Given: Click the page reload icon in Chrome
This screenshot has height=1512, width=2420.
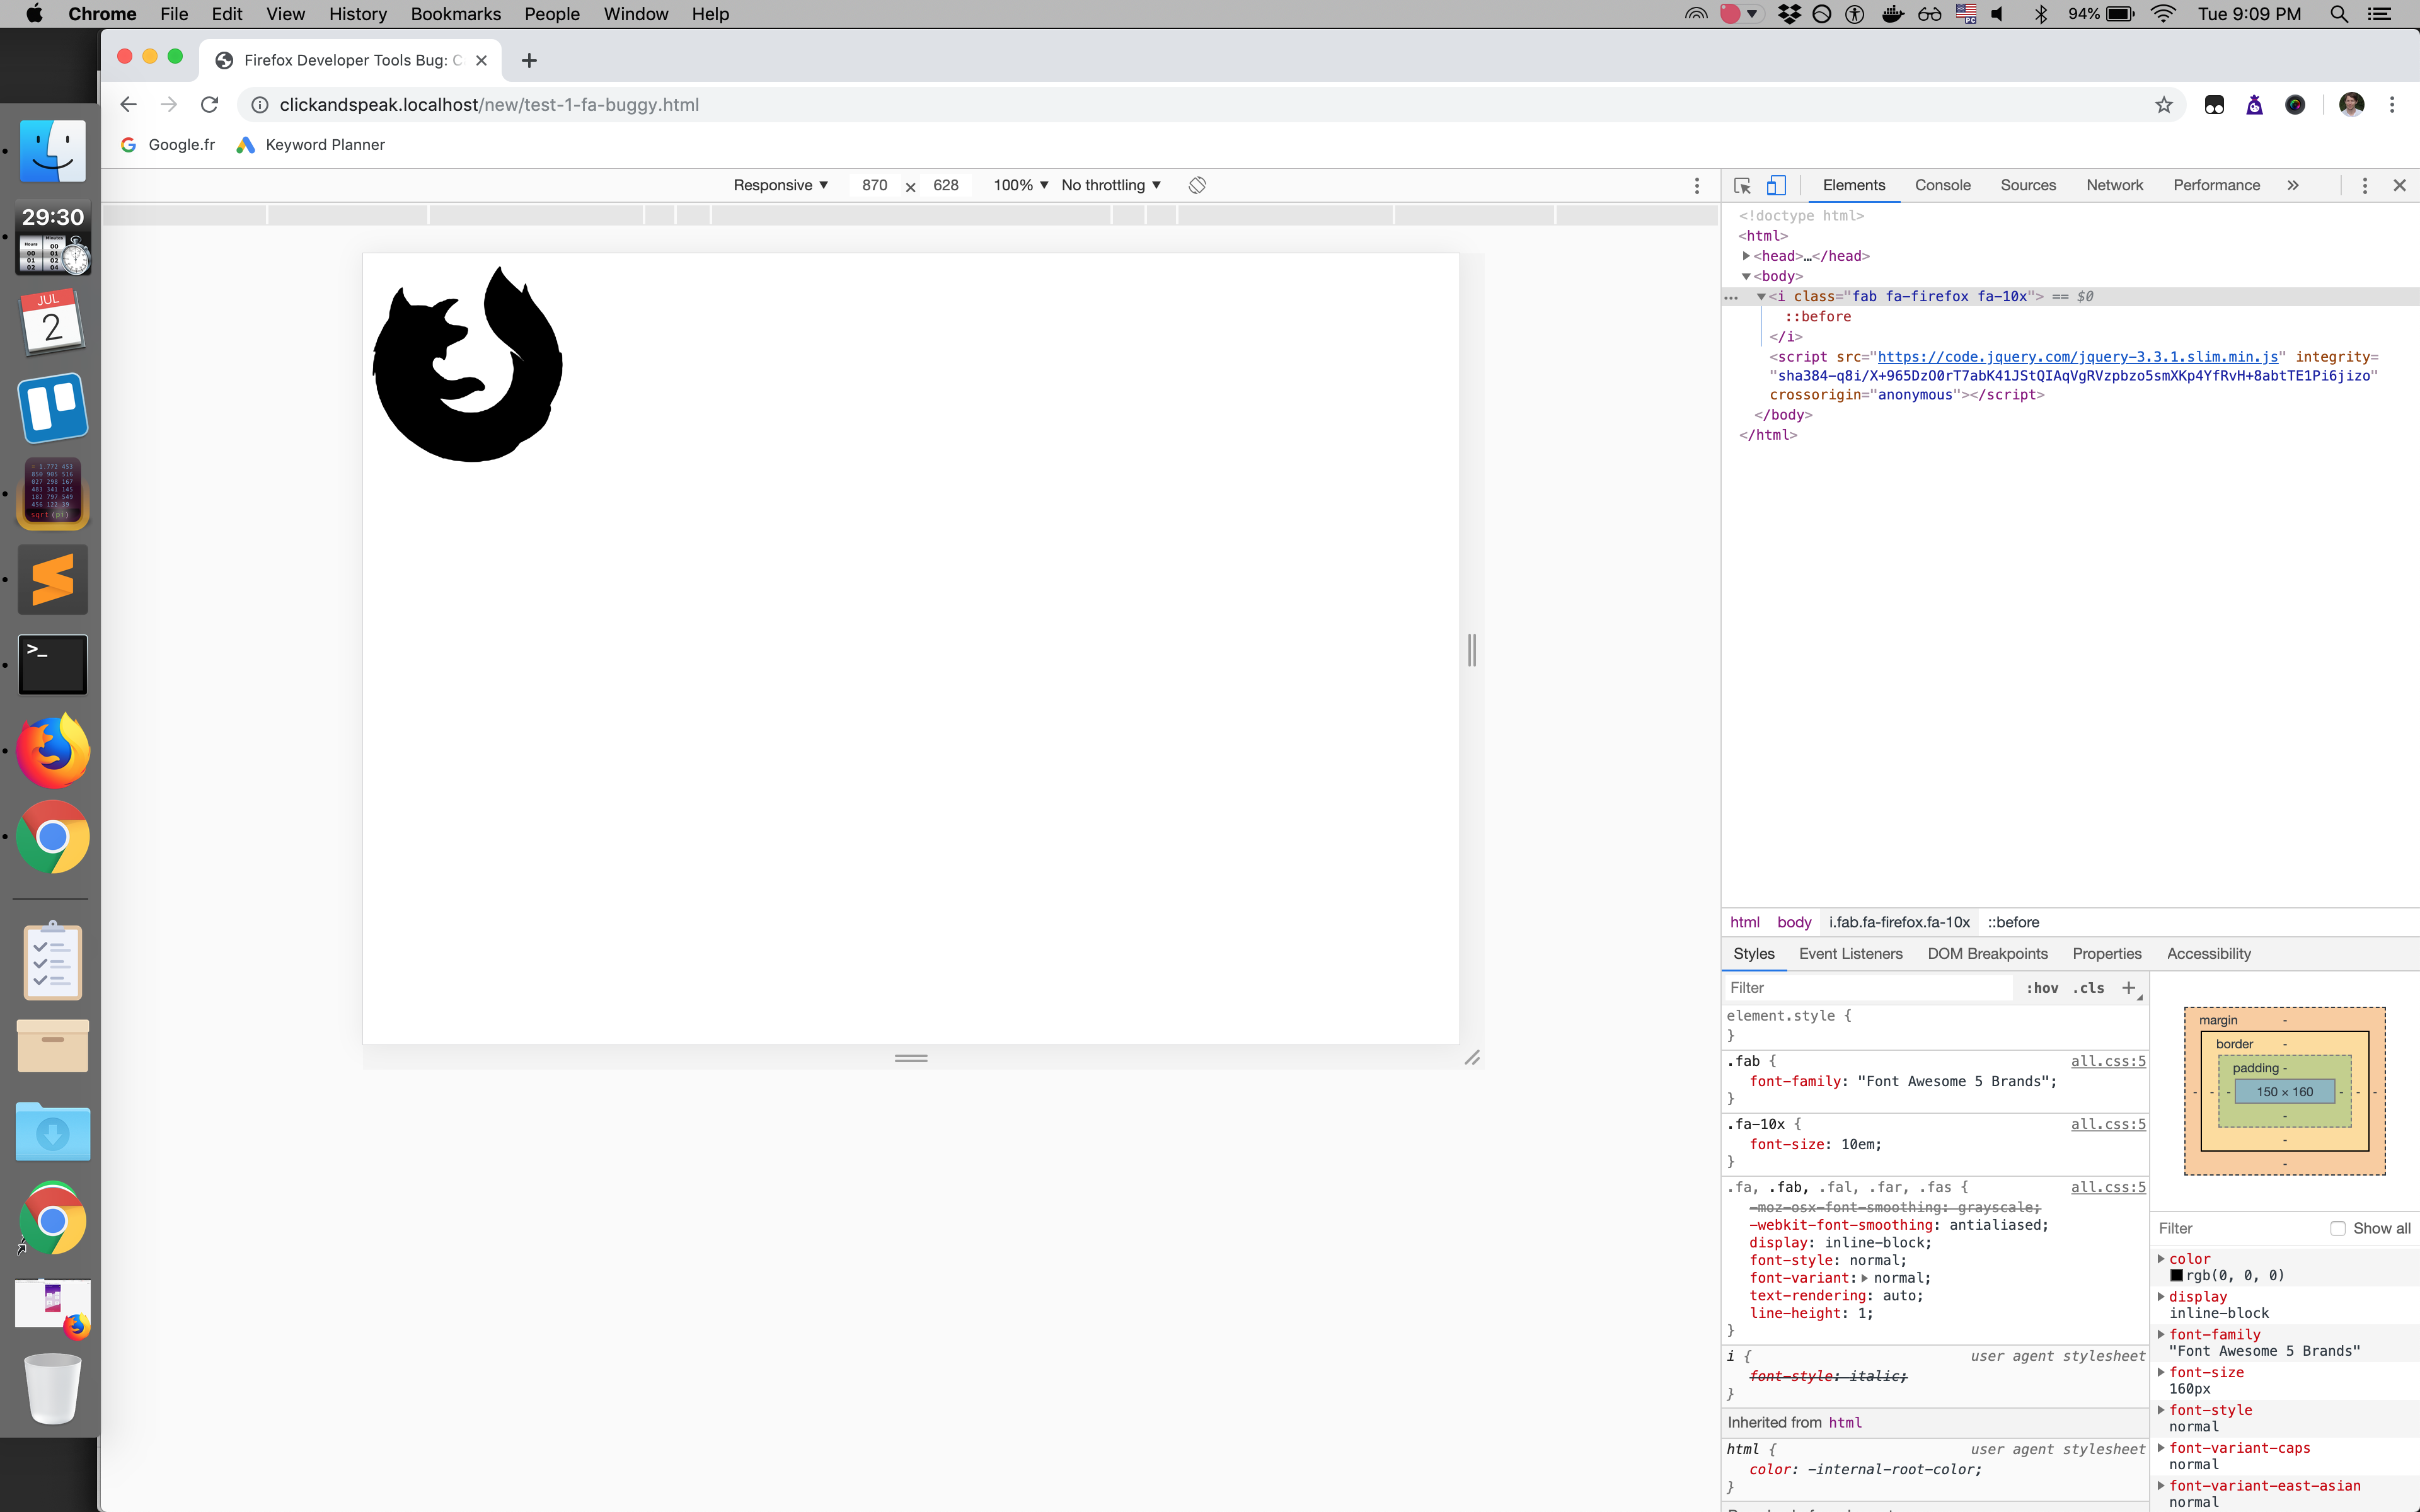Looking at the screenshot, I should tap(209, 104).
